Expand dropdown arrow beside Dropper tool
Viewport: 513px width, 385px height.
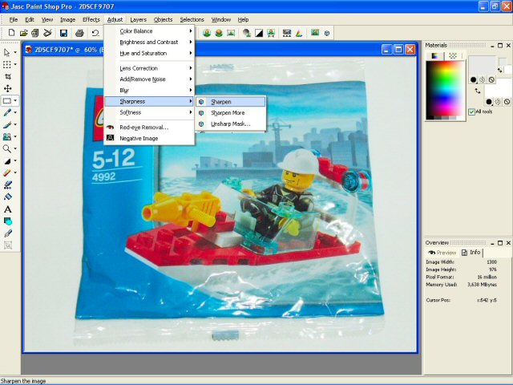(x=15, y=112)
